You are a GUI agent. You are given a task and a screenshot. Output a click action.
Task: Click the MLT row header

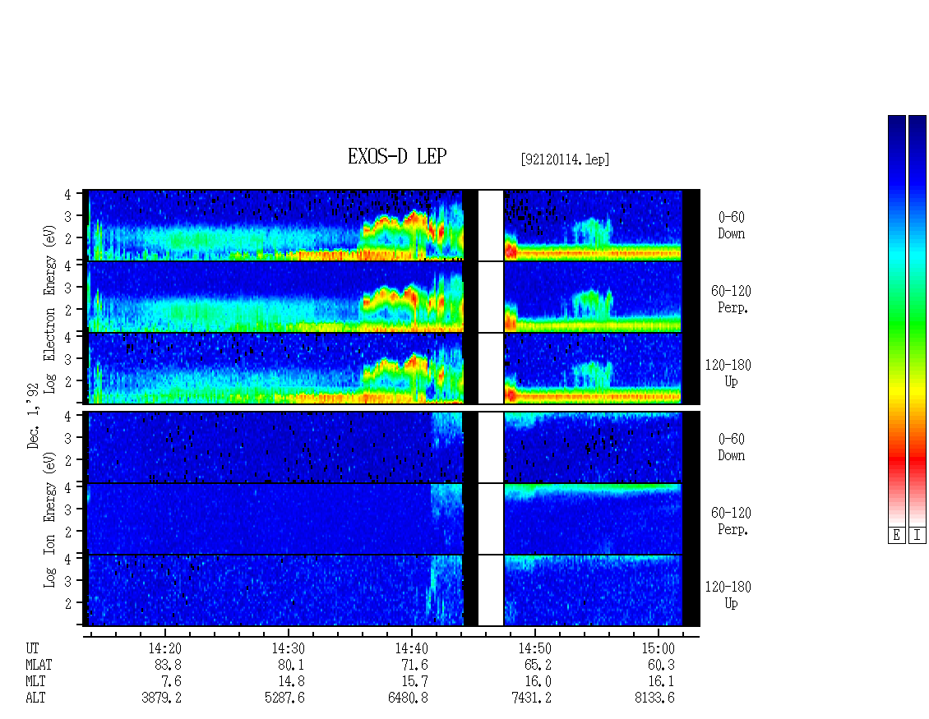click(x=35, y=682)
